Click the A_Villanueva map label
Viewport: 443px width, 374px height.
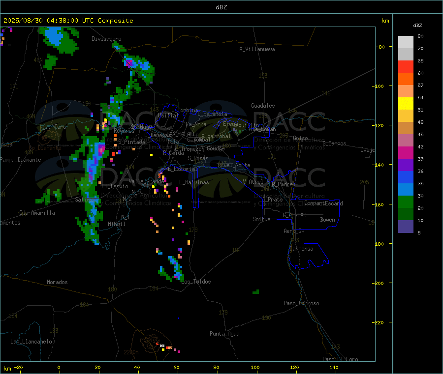coord(257,49)
